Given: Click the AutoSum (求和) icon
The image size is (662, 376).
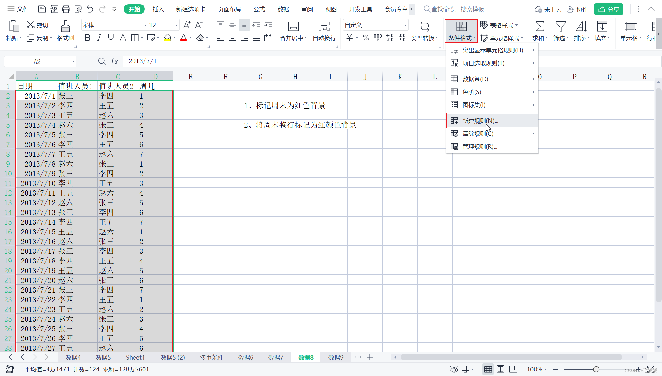Looking at the screenshot, I should pos(539,27).
